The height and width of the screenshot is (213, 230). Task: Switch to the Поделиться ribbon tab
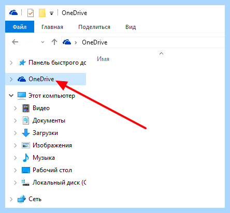(x=94, y=27)
